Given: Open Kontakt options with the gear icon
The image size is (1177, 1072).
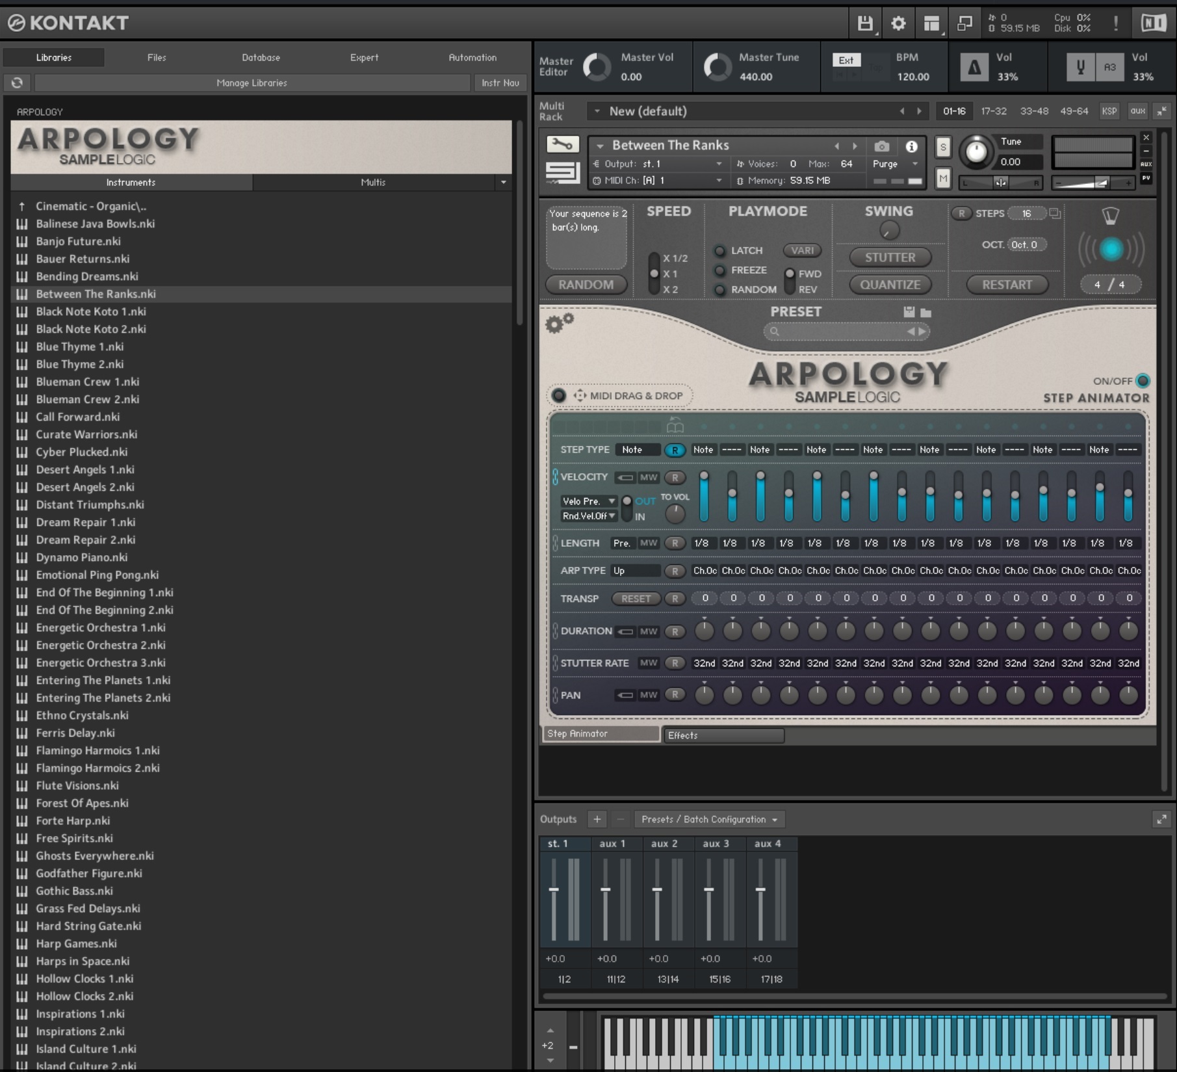Looking at the screenshot, I should (898, 23).
